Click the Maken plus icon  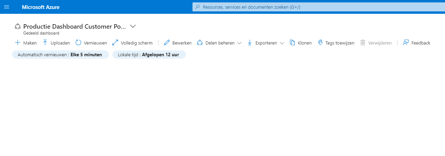[18, 43]
